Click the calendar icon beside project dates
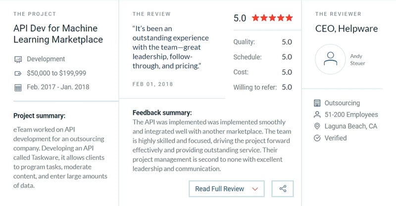The height and width of the screenshot is (206, 396). point(18,88)
